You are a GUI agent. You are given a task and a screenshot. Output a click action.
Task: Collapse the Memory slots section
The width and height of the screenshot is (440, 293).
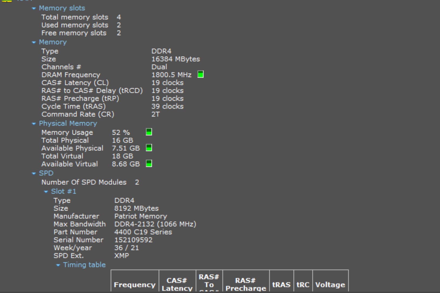click(x=34, y=8)
